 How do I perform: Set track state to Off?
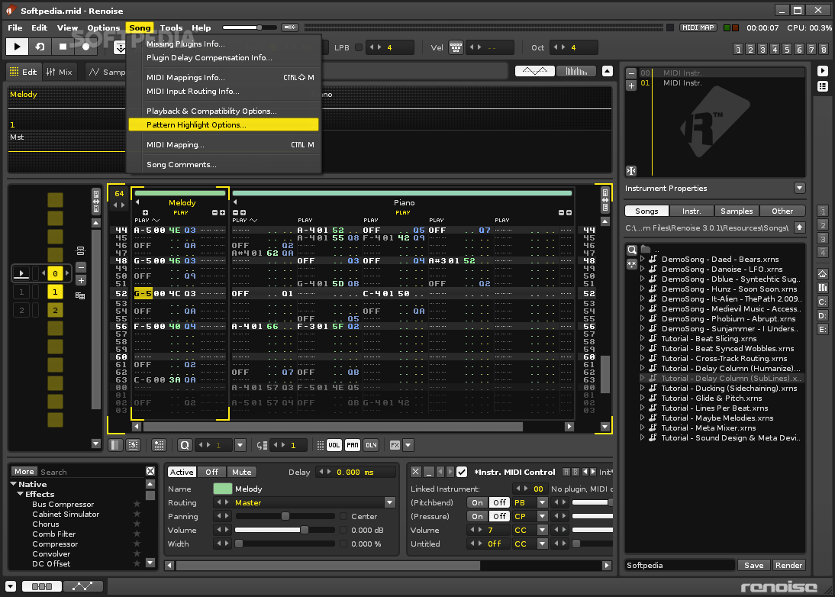211,472
